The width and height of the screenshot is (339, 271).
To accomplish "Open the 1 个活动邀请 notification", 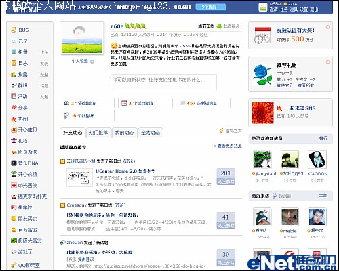I will coord(145,103).
